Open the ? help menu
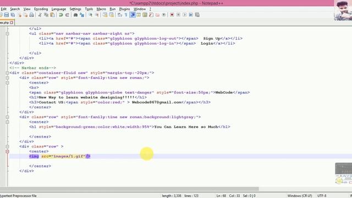The height and width of the screenshot is (198, 352). 150,9
